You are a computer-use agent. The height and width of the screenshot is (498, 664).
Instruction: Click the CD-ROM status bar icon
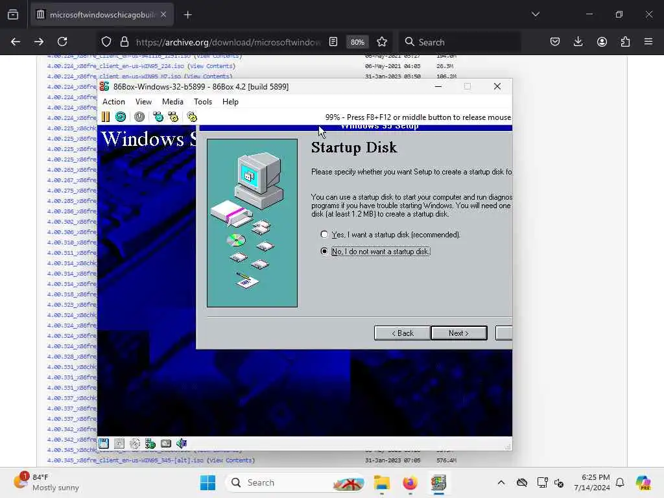135,444
